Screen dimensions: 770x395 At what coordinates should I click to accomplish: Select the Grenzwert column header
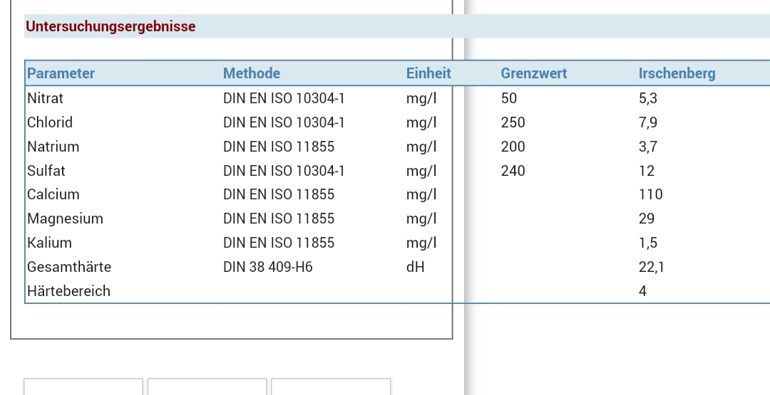534,73
